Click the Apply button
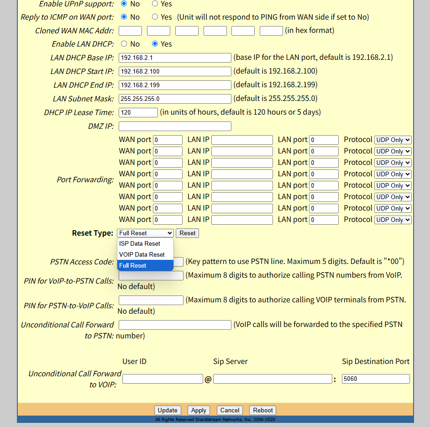 click(199, 410)
